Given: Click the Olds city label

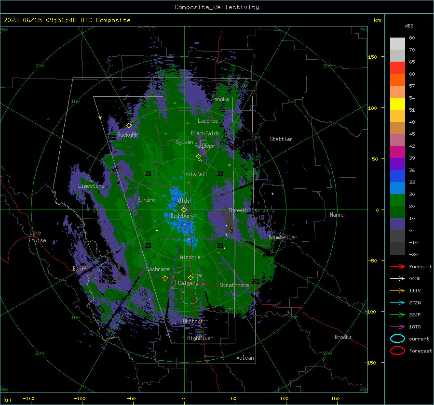Looking at the screenshot, I should [184, 201].
